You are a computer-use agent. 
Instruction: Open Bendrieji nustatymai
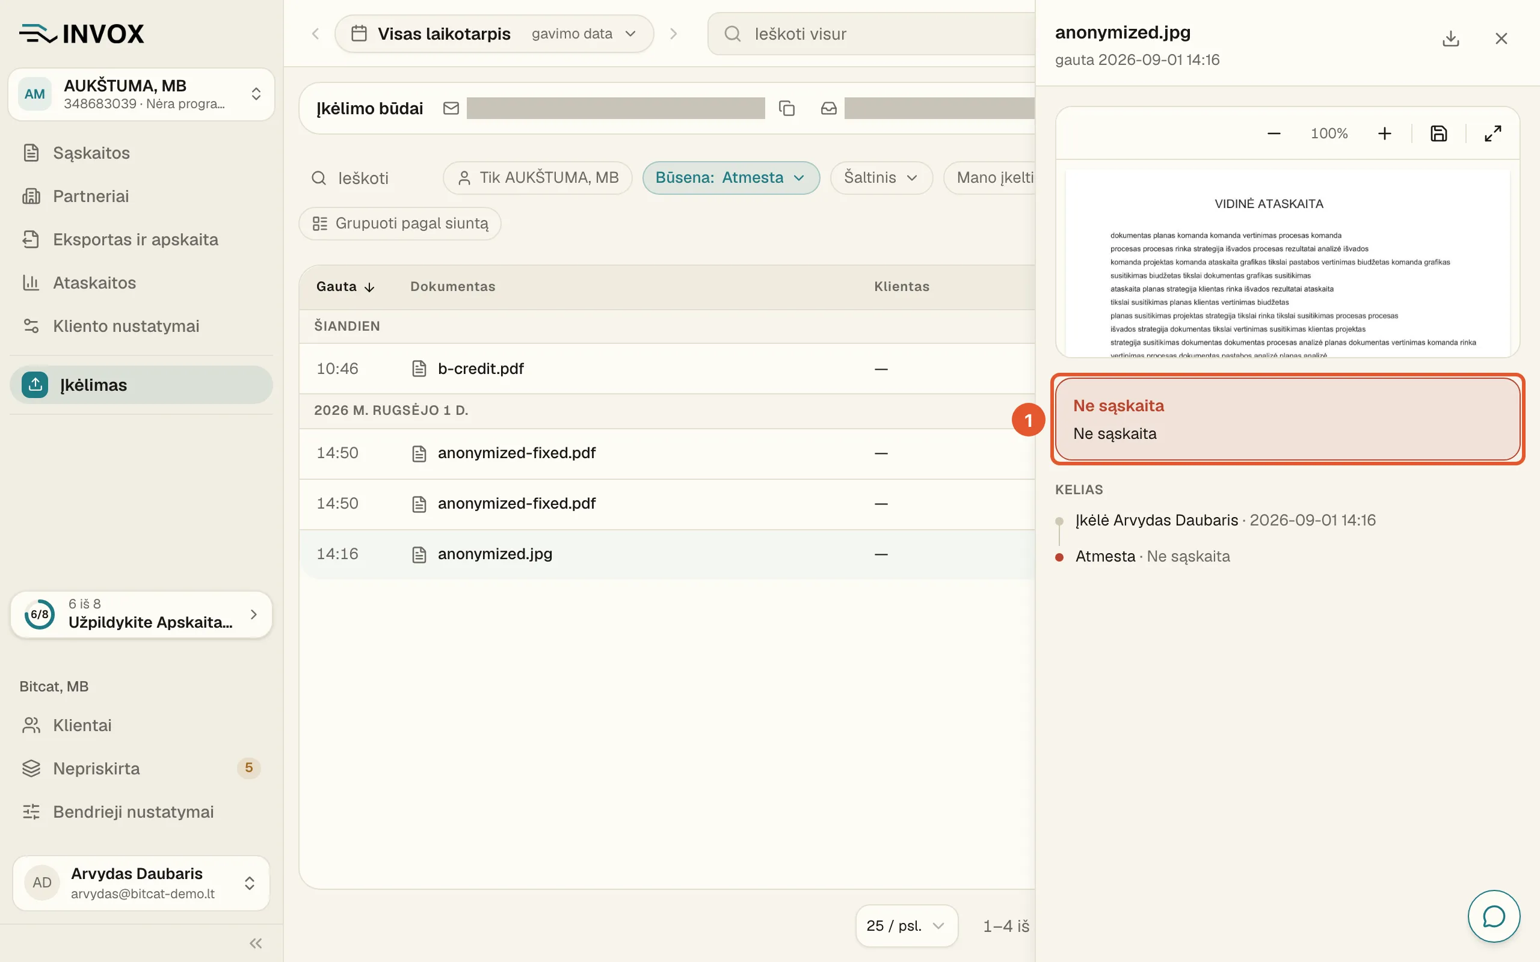(x=141, y=812)
